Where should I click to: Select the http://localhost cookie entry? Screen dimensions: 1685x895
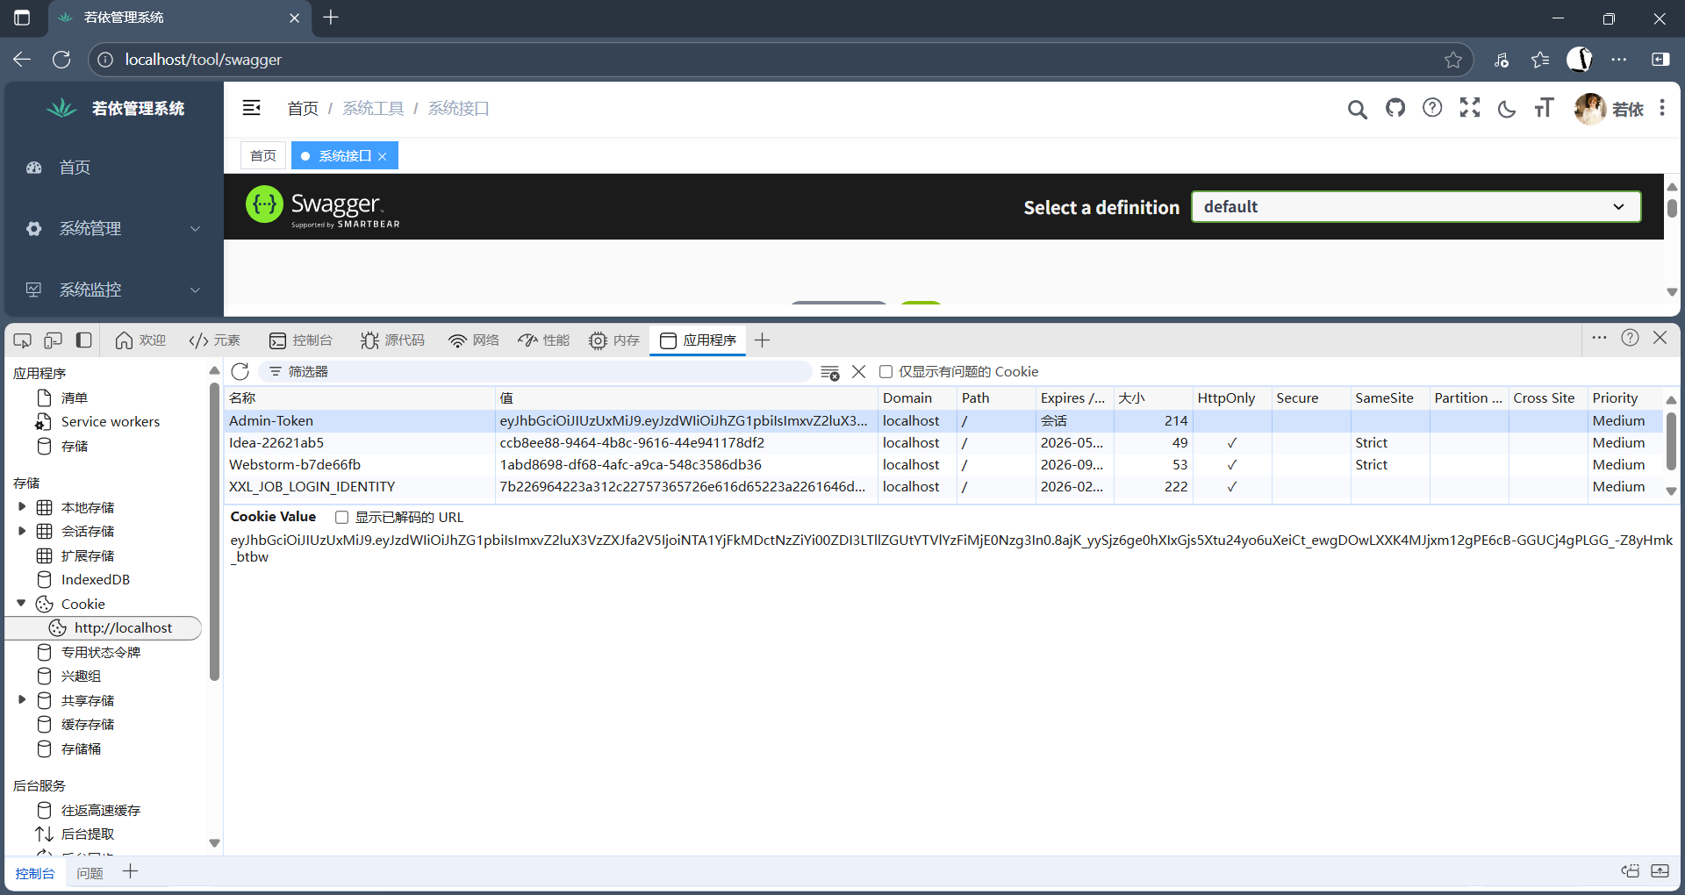(104, 628)
